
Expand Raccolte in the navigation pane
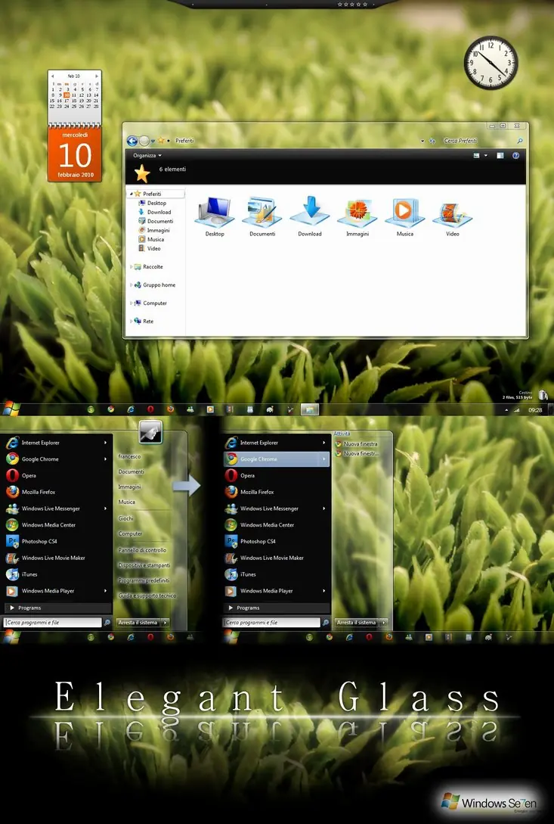tap(131, 267)
